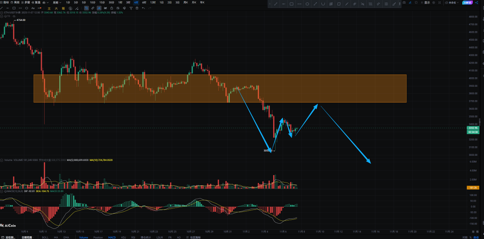The height and width of the screenshot is (239, 484).
Task: Click the ruler measure tool icon
Action: point(92,8)
